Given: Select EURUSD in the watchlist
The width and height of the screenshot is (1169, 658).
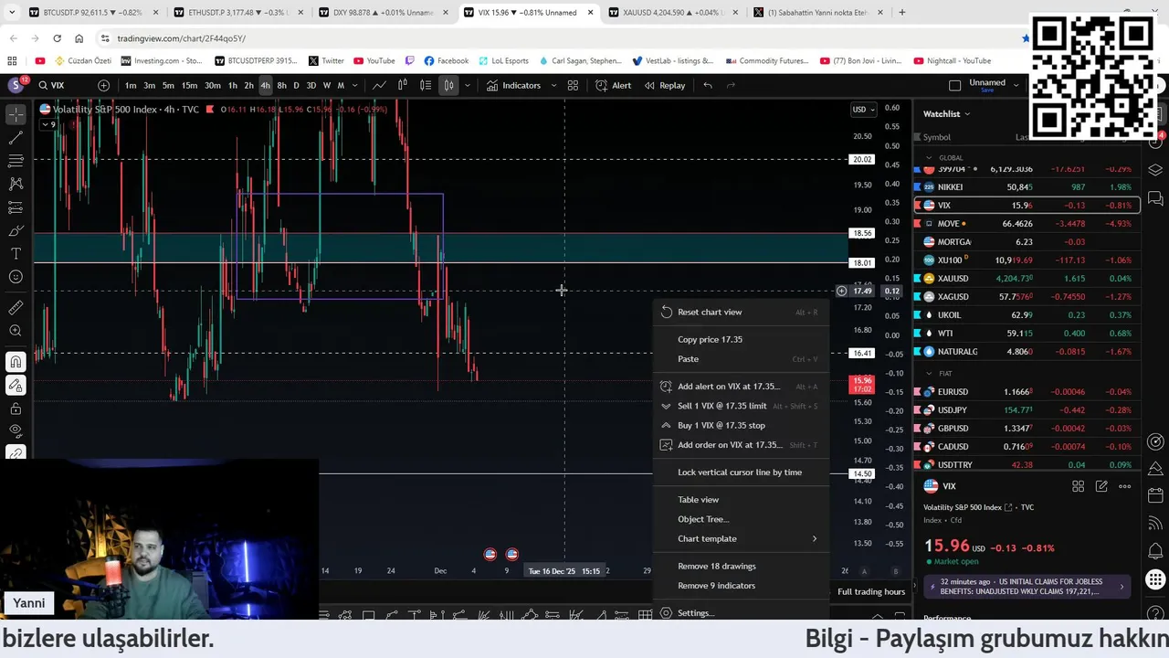Looking at the screenshot, I should (x=1027, y=391).
